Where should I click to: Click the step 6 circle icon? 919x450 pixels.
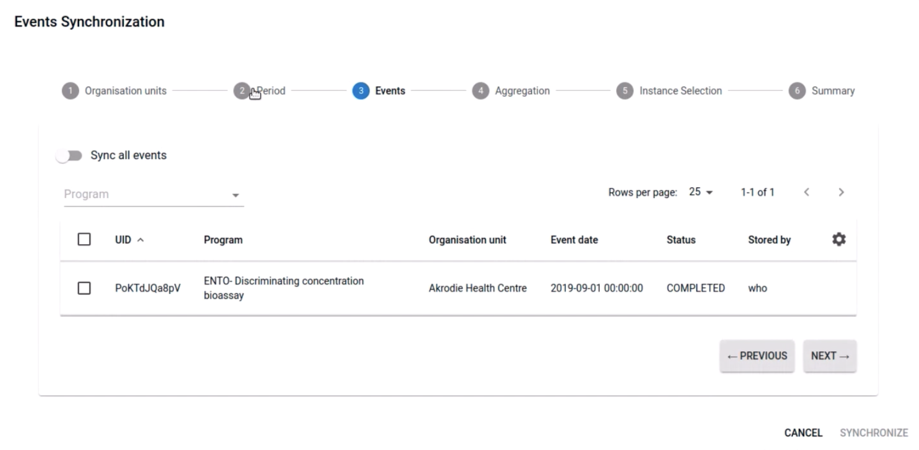(x=797, y=91)
